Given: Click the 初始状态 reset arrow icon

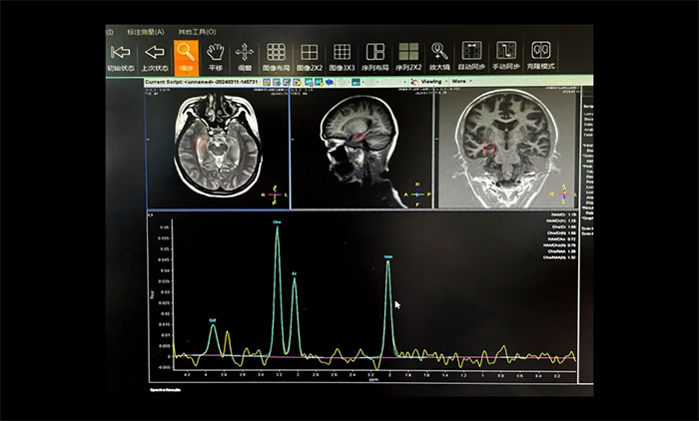Looking at the screenshot, I should point(121,52).
